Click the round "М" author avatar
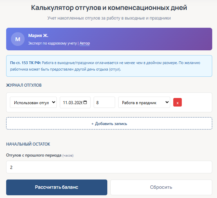Image resolution: width=217 pixels, height=198 pixels. click(x=18, y=39)
